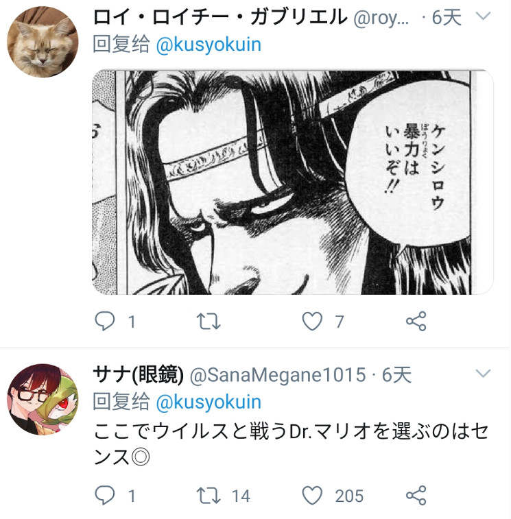Open the glasses character avatar
The height and width of the screenshot is (519, 511).
pyautogui.click(x=43, y=400)
